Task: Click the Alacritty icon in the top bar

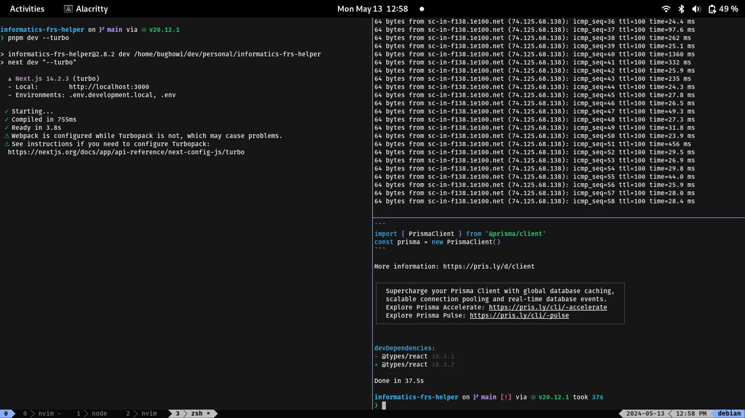Action: click(x=68, y=8)
